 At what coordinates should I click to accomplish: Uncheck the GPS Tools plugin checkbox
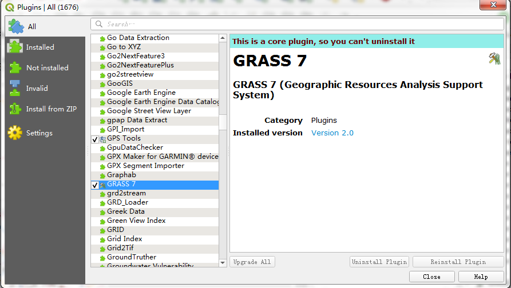(x=95, y=139)
